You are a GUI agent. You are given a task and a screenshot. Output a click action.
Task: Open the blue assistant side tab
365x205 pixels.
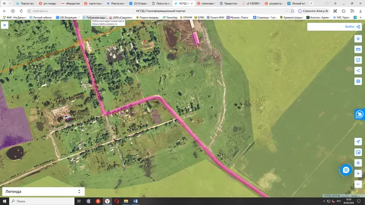pyautogui.click(x=360, y=114)
